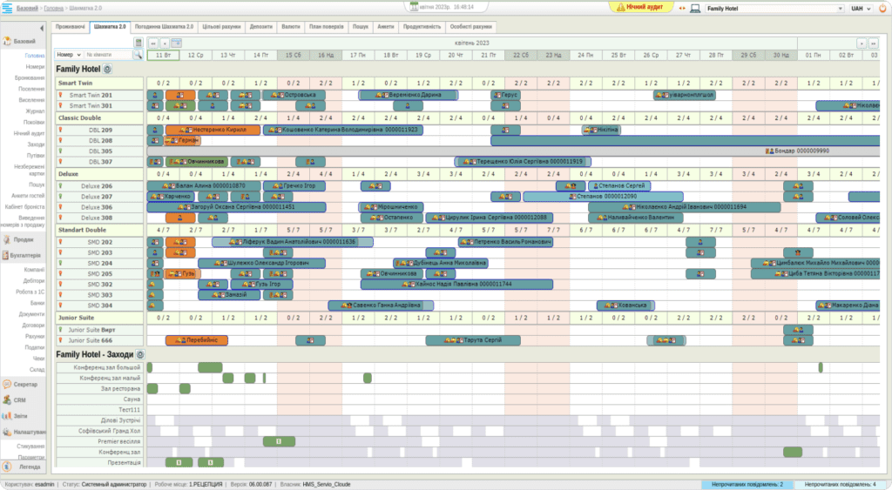
Task: Click the calculator icon above room filter
Action: tap(138, 42)
